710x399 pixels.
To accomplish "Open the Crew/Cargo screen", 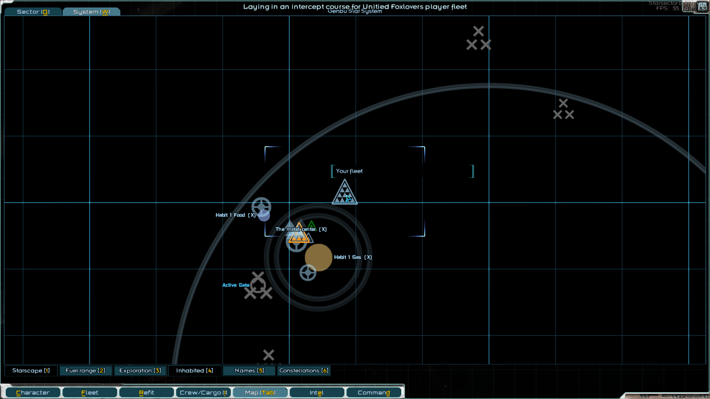I will (x=203, y=392).
